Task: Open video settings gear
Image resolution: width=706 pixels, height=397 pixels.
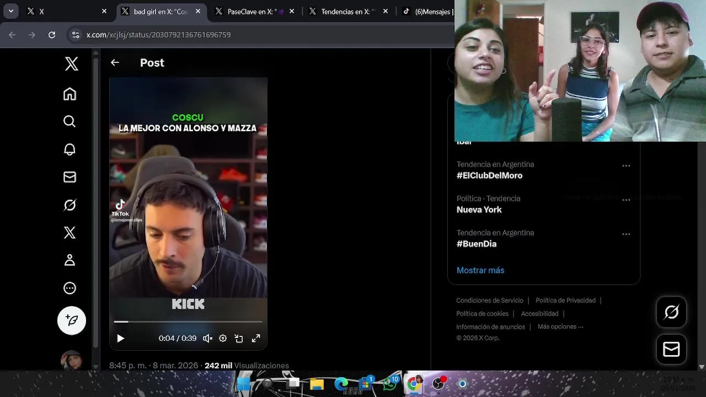Action: tap(223, 339)
